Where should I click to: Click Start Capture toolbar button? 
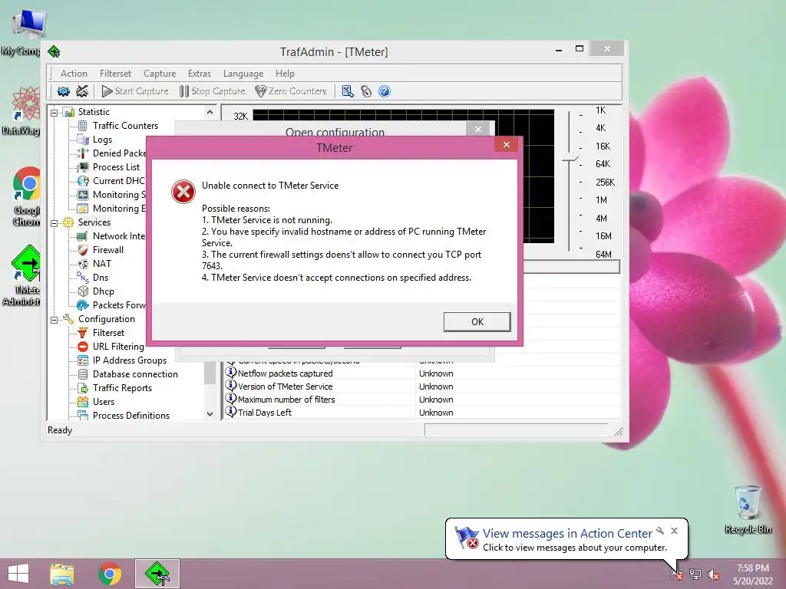point(135,91)
